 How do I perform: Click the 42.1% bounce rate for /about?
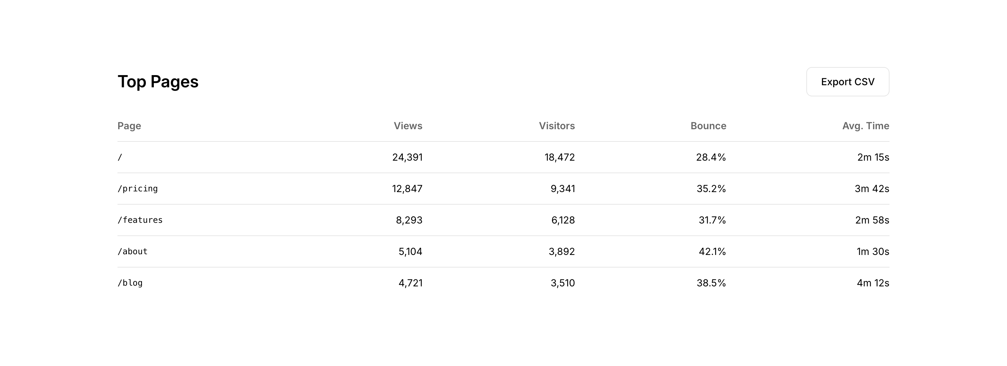tap(712, 251)
